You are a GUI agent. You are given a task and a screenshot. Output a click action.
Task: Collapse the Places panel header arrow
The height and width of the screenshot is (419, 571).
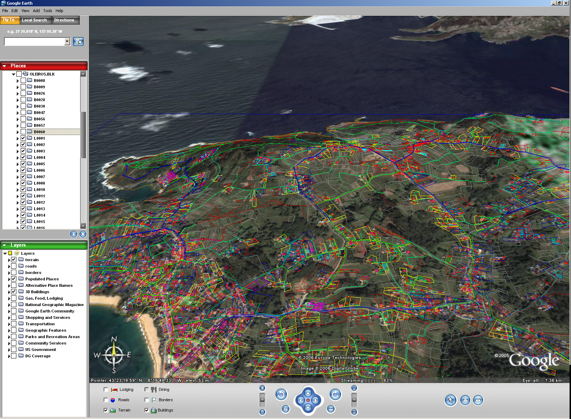pos(5,66)
